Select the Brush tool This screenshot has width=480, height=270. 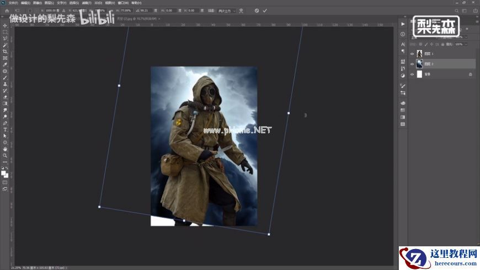[5, 77]
